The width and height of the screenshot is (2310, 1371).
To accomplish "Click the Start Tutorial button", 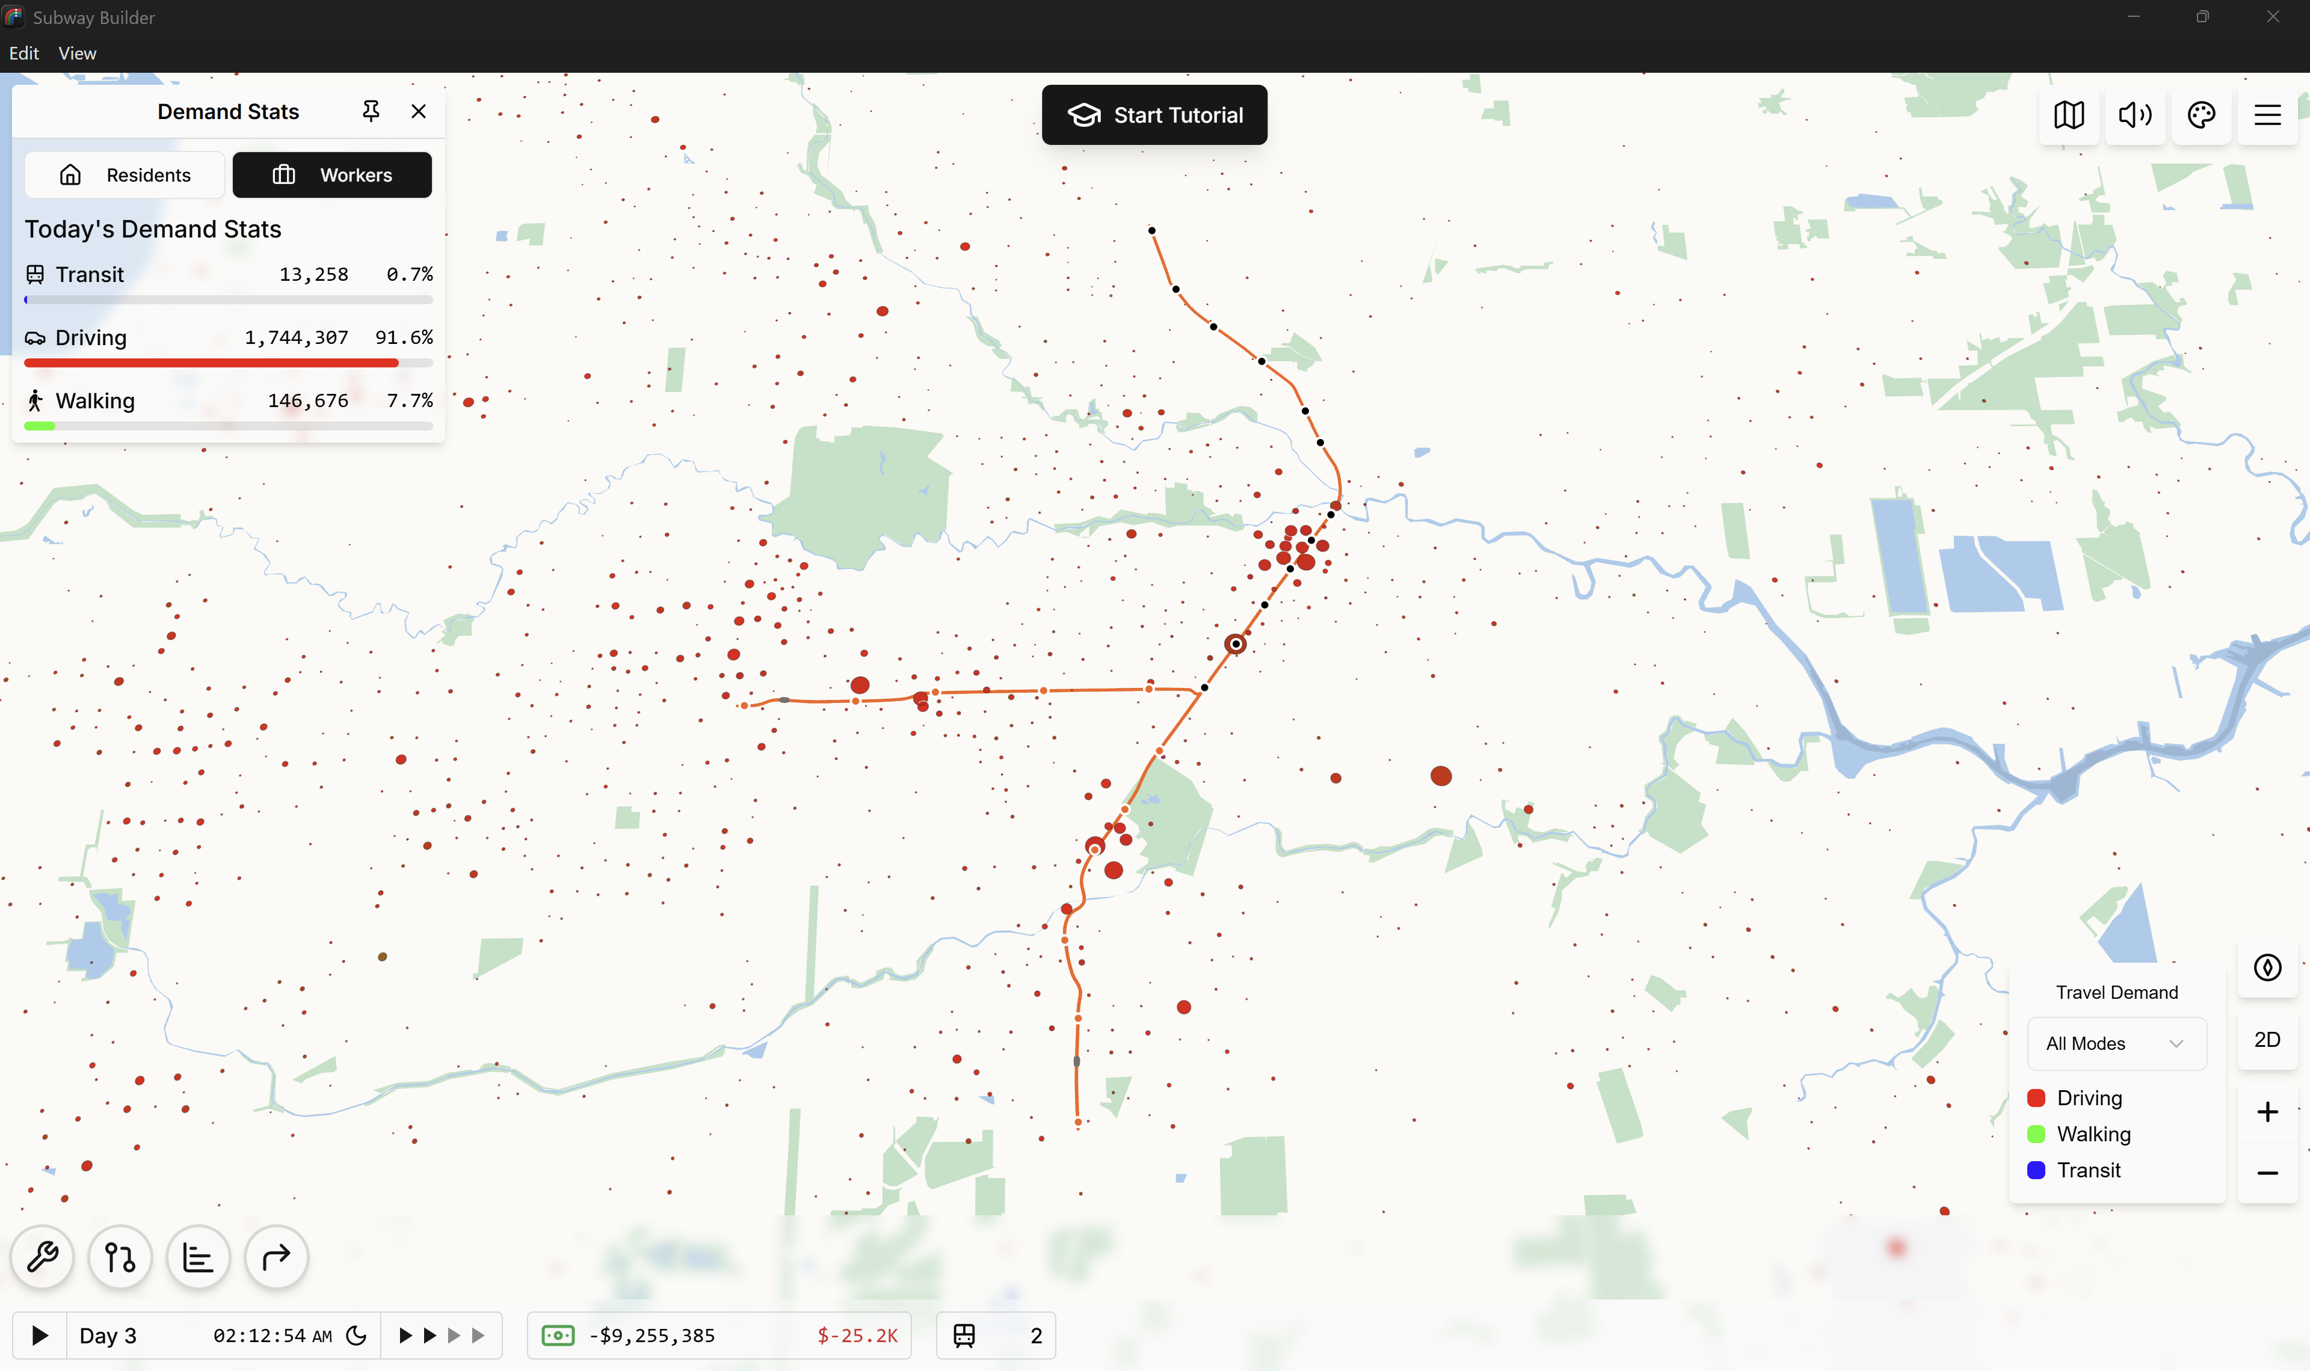I will pyautogui.click(x=1154, y=115).
